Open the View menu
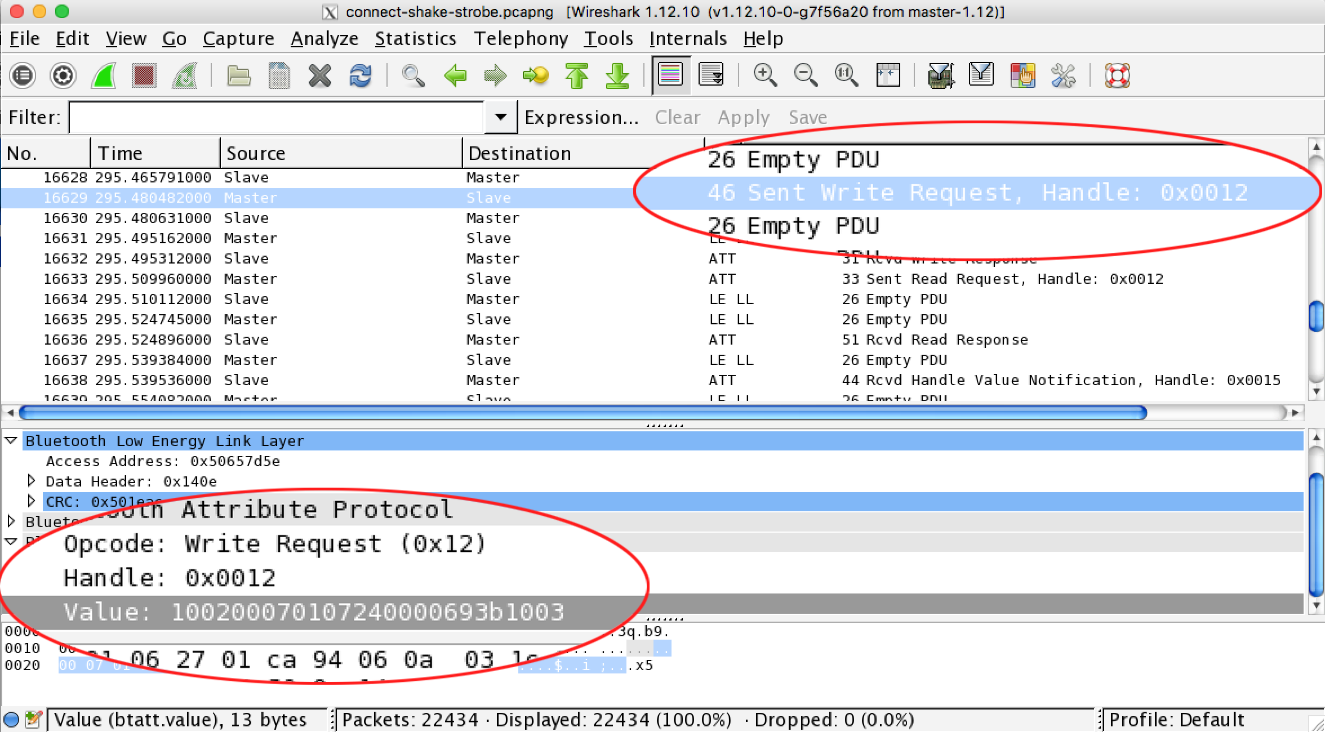This screenshot has width=1325, height=732. tap(126, 38)
